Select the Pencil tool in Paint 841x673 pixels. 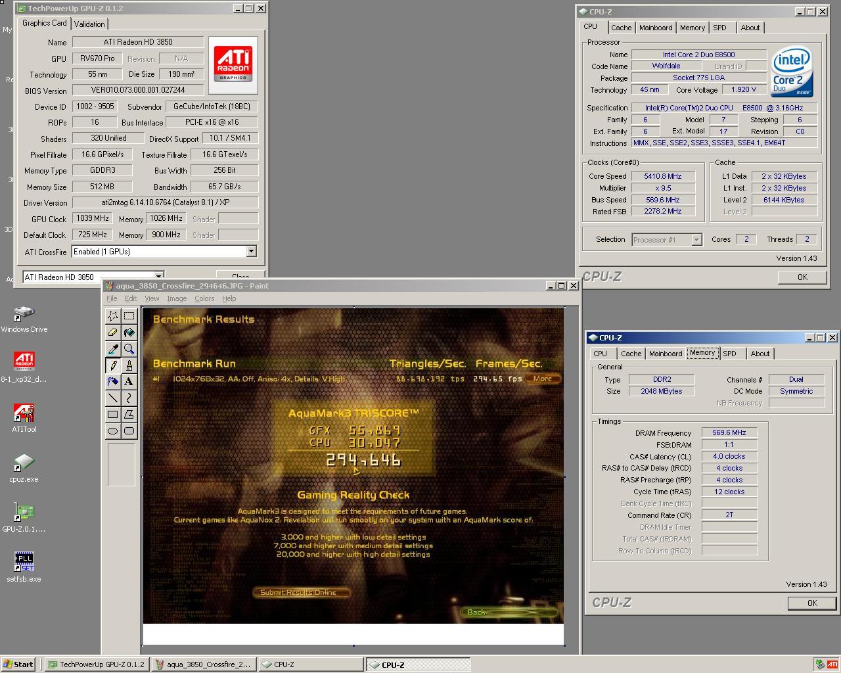113,365
